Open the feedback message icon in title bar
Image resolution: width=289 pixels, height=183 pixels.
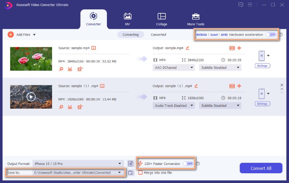[241, 5]
